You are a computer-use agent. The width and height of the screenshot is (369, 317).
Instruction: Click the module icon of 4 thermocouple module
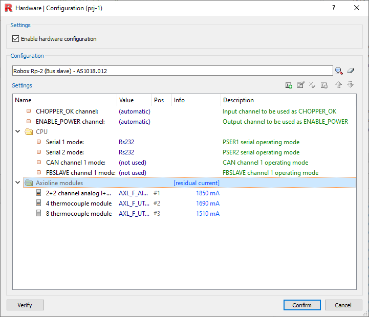pos(38,203)
